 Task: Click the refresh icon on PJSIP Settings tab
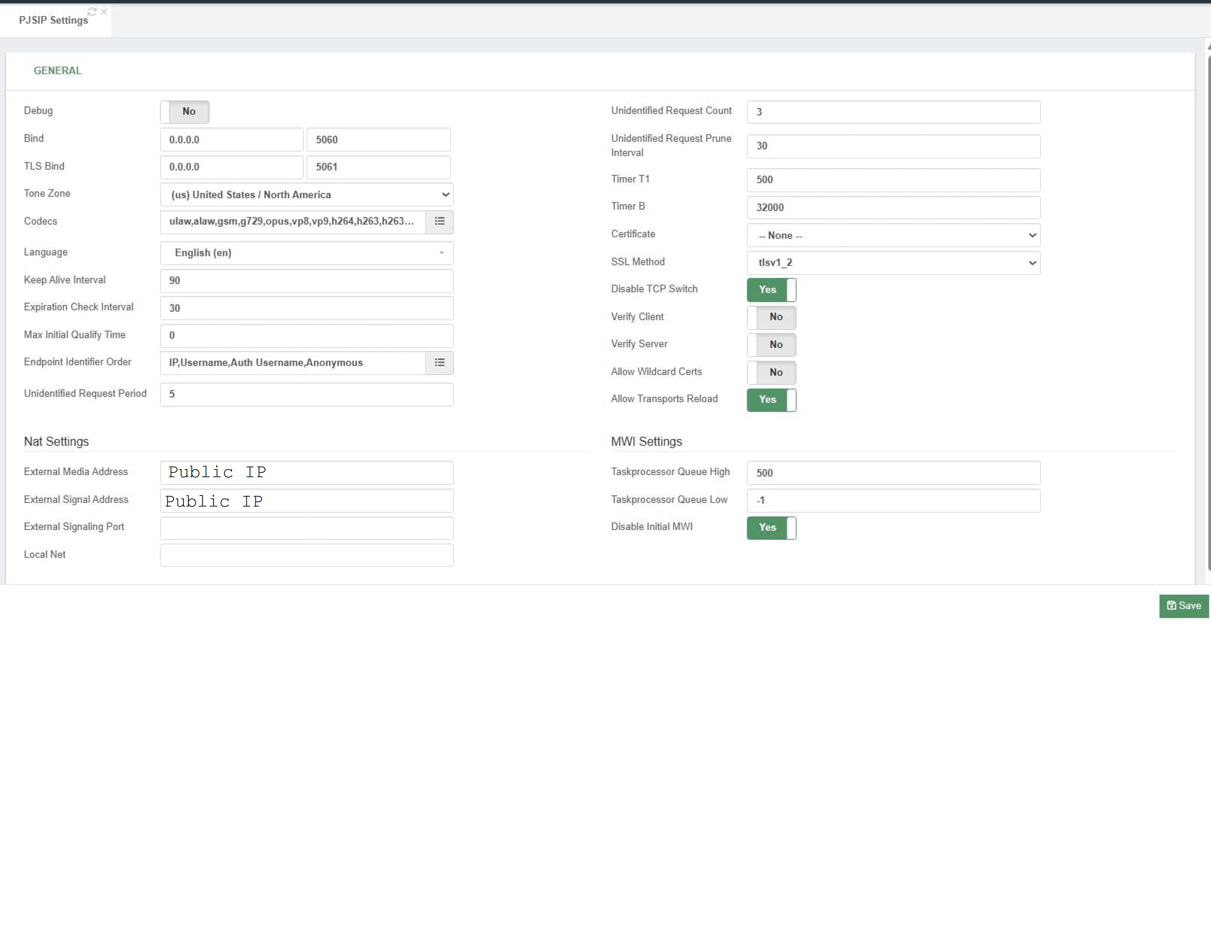[92, 12]
